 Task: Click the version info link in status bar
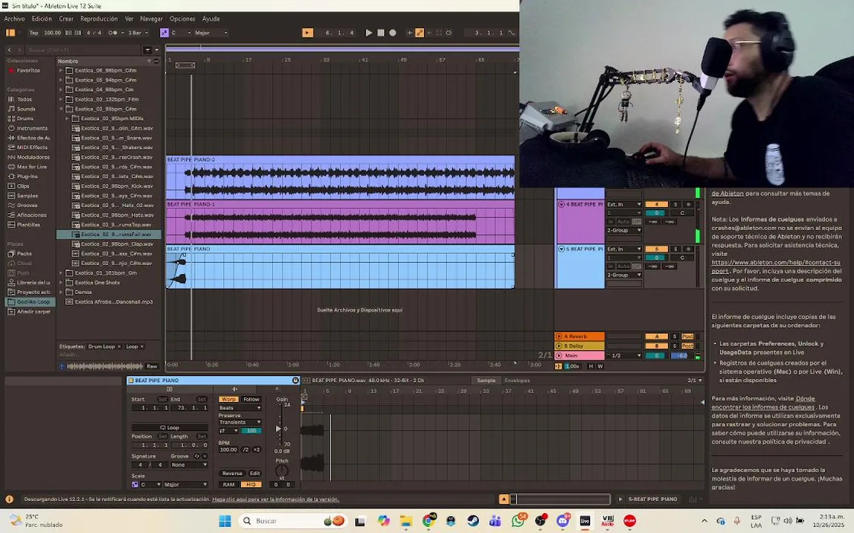(x=276, y=499)
